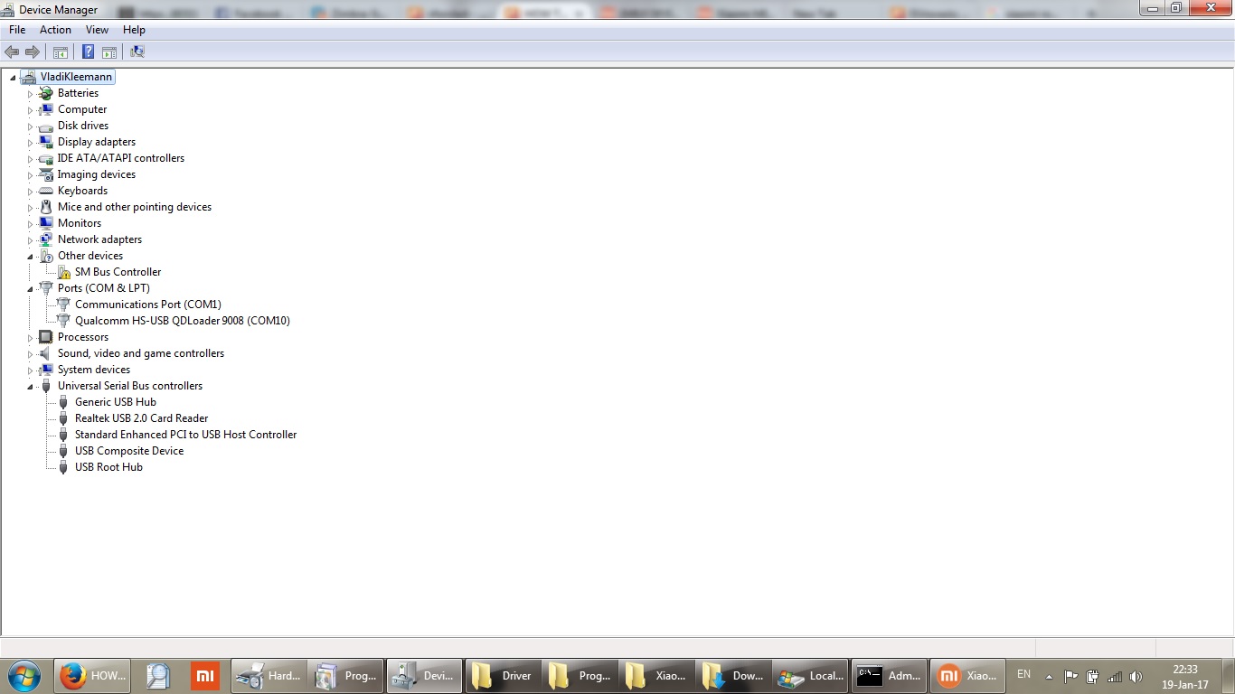Select "Mice and other pointing devices" label
Screen dimensions: 1235x694
click(135, 207)
